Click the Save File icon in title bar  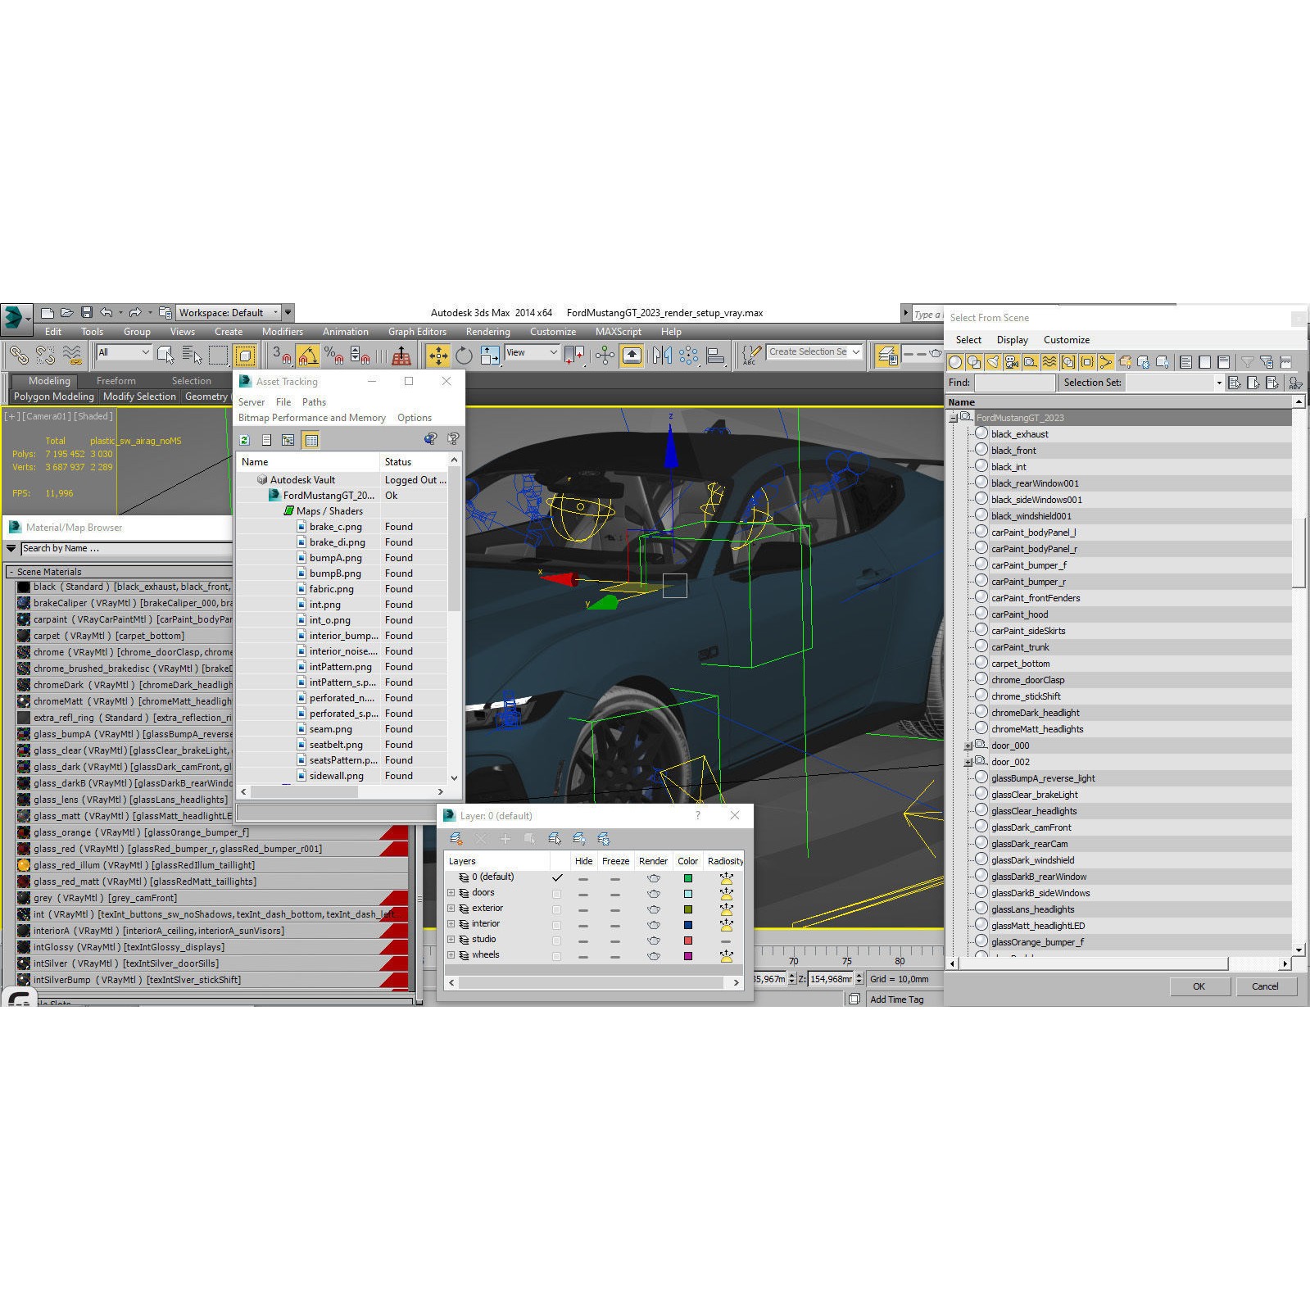(x=86, y=312)
